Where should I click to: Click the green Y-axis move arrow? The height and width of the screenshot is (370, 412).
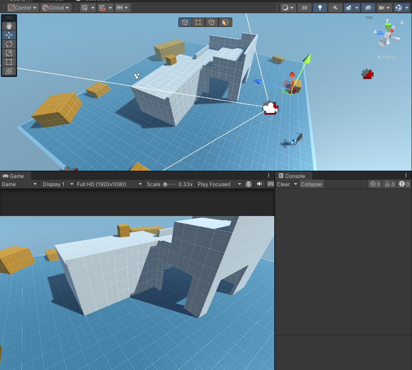[x=307, y=58]
